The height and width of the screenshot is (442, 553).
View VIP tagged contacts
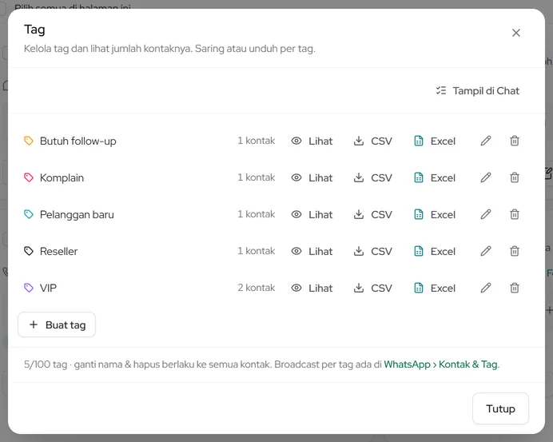[x=312, y=288]
